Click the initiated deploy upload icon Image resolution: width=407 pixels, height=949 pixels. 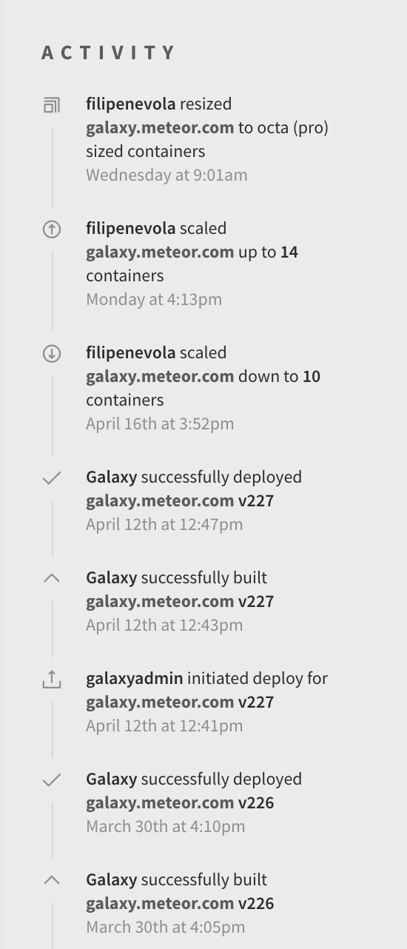[x=52, y=679]
